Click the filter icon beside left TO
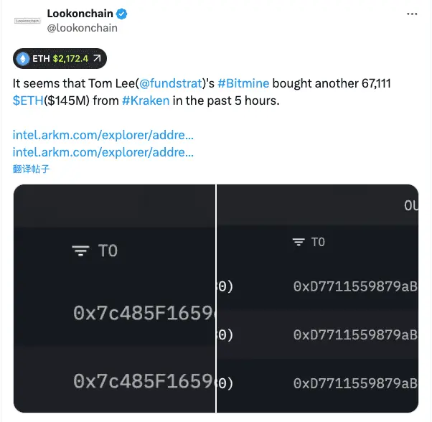The image size is (432, 422). (x=81, y=250)
